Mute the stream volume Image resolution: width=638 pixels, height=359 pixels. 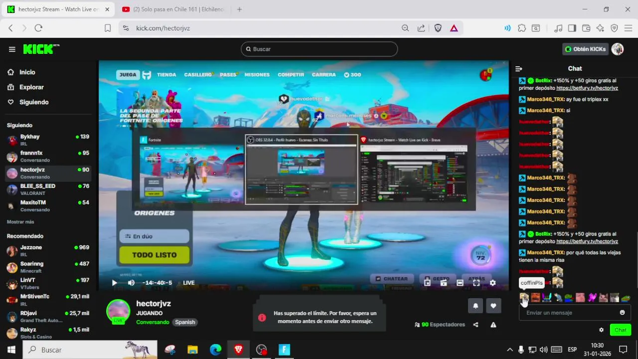[131, 283]
